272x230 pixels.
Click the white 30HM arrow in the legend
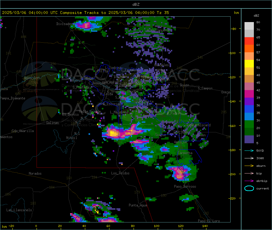pos(249,158)
